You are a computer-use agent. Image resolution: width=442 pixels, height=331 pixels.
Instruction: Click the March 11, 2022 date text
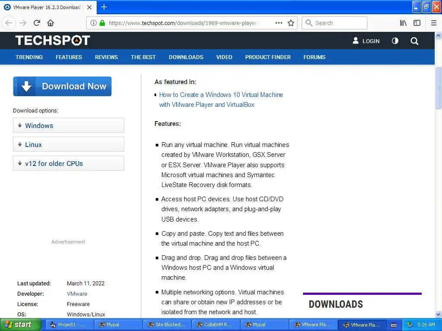click(x=86, y=284)
